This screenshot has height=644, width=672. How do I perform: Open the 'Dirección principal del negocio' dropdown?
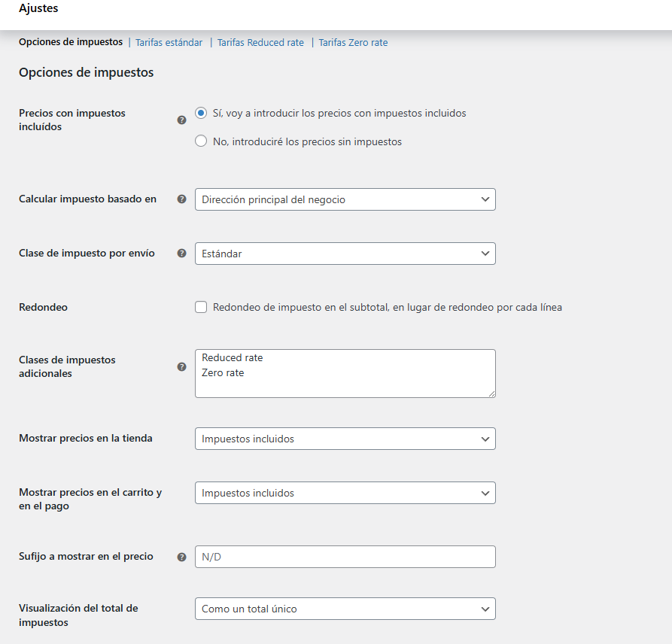tap(345, 199)
